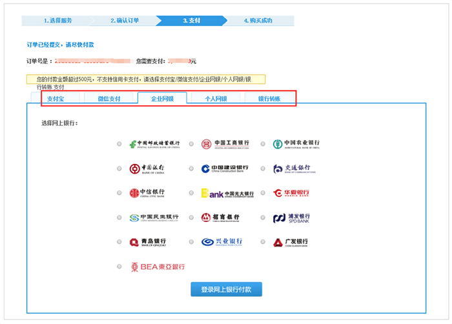Click the Huaxia Bank 华夏银行 logo
The width and height of the screenshot is (452, 324).
pyautogui.click(x=291, y=193)
